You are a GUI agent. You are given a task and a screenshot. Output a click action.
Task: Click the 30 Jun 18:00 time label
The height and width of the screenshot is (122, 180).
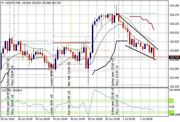[96, 119]
